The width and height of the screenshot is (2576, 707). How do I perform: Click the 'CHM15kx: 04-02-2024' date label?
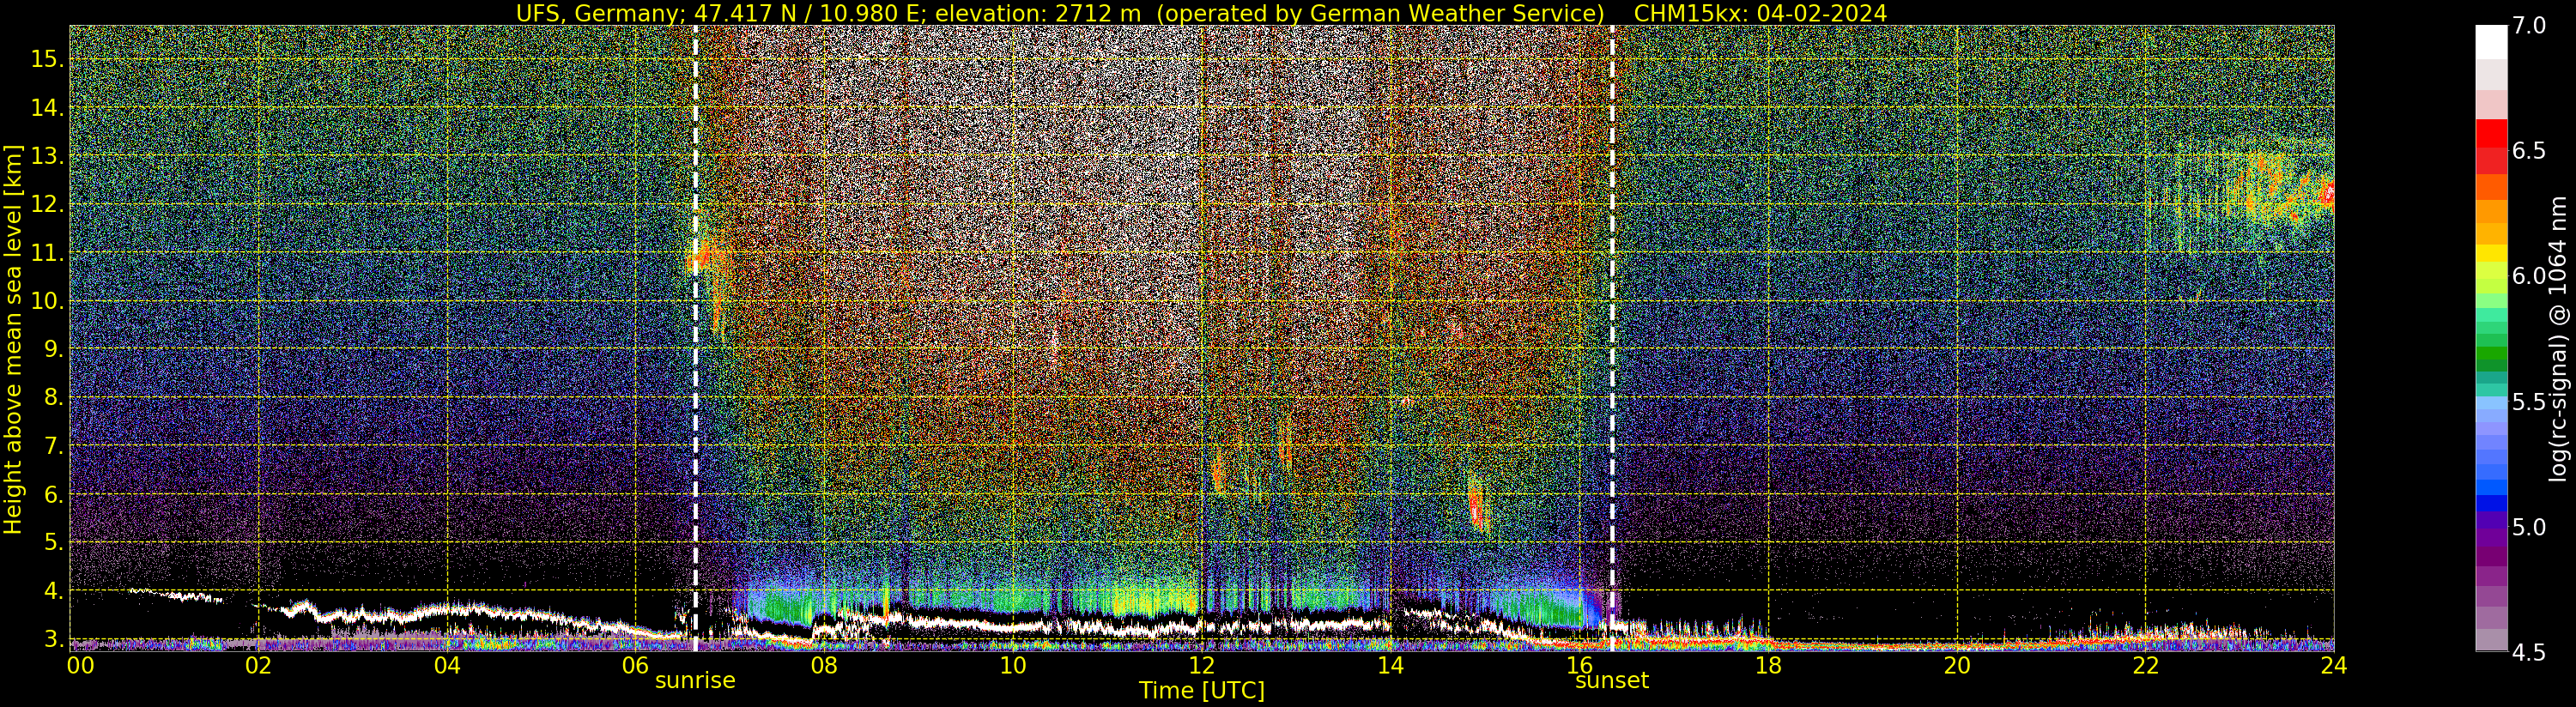(x=1760, y=13)
